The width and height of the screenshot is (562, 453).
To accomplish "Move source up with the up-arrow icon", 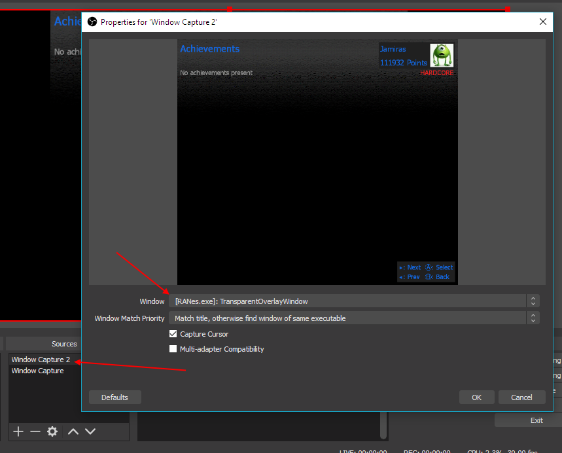I will (x=73, y=431).
